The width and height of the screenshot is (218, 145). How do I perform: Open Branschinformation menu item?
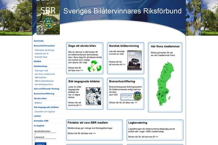44,46
